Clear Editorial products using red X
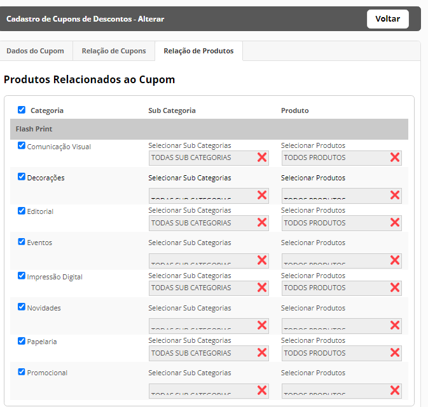 click(x=395, y=222)
